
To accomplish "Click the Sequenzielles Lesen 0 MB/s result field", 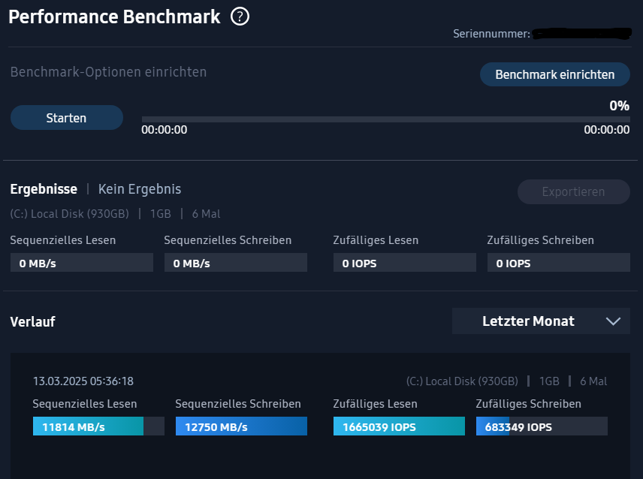I will pyautogui.click(x=81, y=263).
